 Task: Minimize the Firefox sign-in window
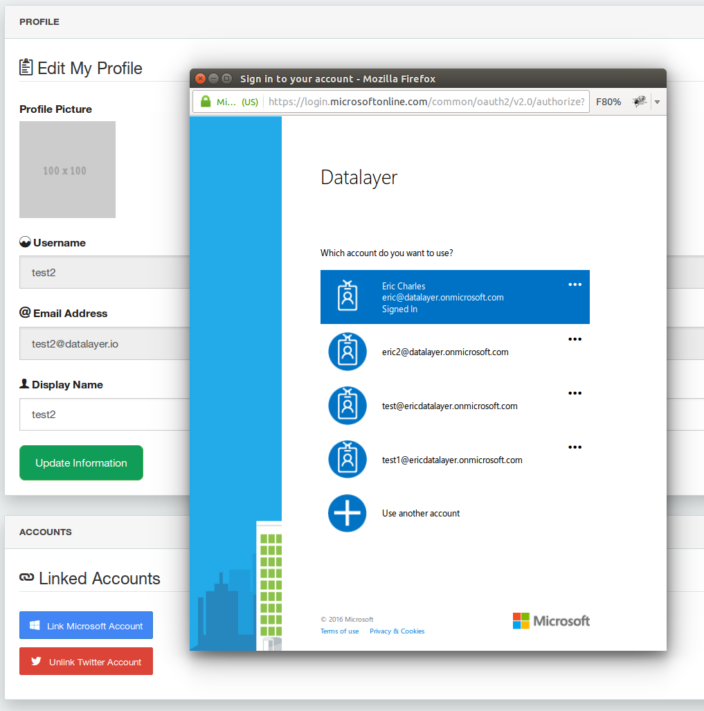click(x=213, y=78)
